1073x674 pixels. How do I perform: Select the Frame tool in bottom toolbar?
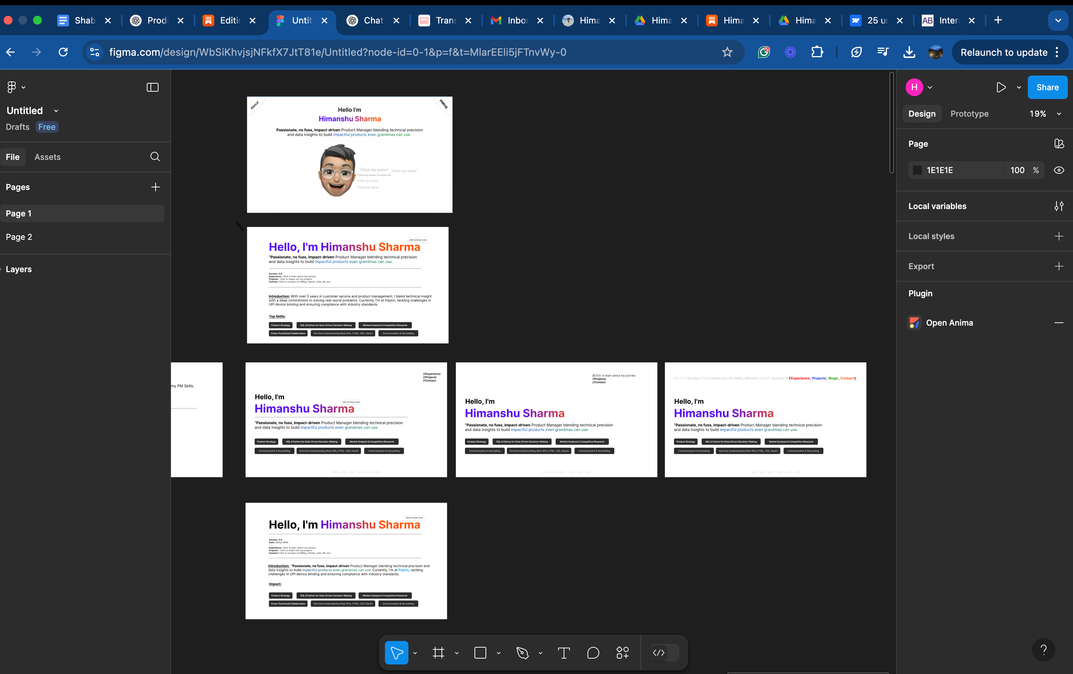439,653
